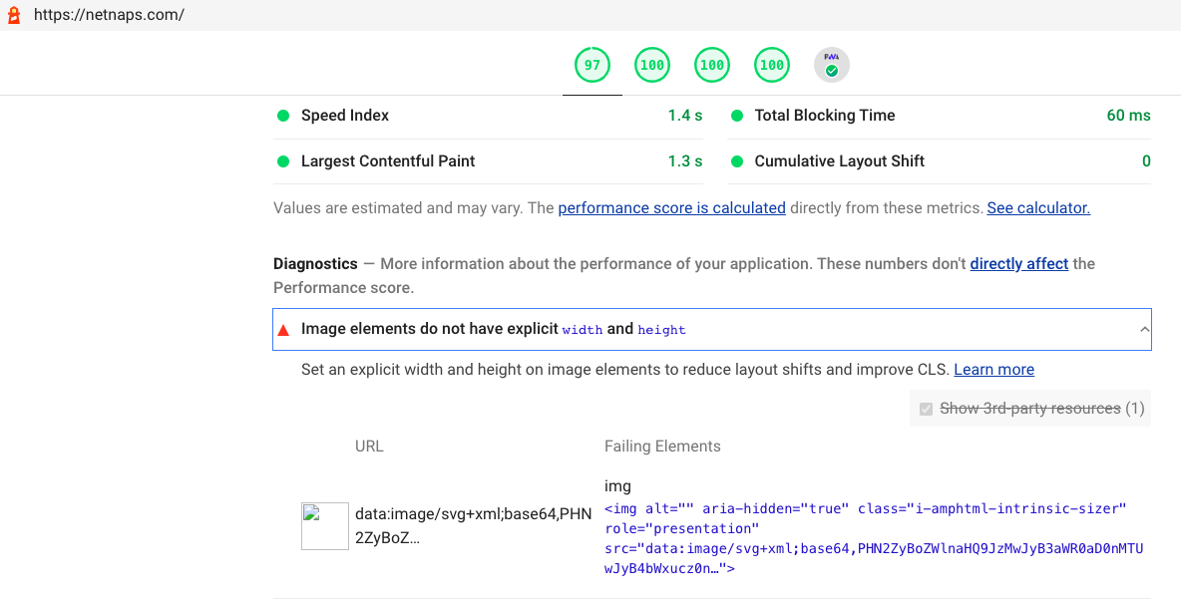Open the Best Practices score gauge
The width and height of the screenshot is (1181, 601).
tap(712, 64)
